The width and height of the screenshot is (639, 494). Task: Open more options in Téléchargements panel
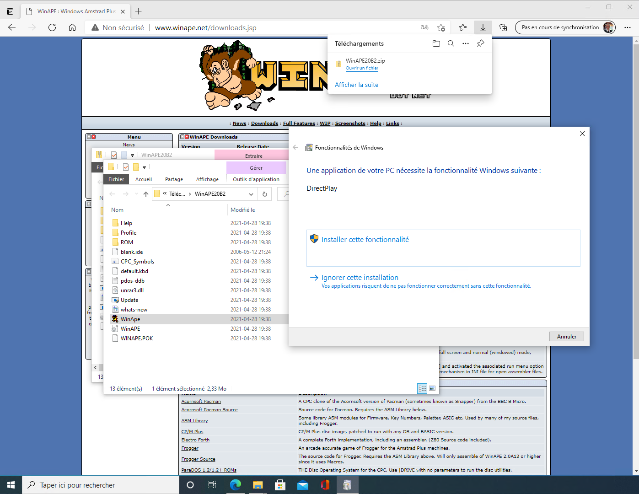[x=466, y=43]
